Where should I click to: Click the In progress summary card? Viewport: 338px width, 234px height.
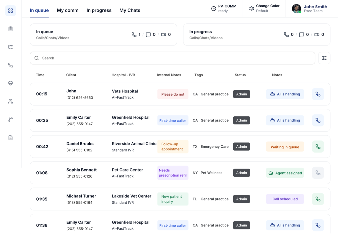pyautogui.click(x=257, y=34)
